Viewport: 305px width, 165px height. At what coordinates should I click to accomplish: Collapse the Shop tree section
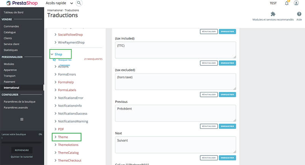(52, 54)
